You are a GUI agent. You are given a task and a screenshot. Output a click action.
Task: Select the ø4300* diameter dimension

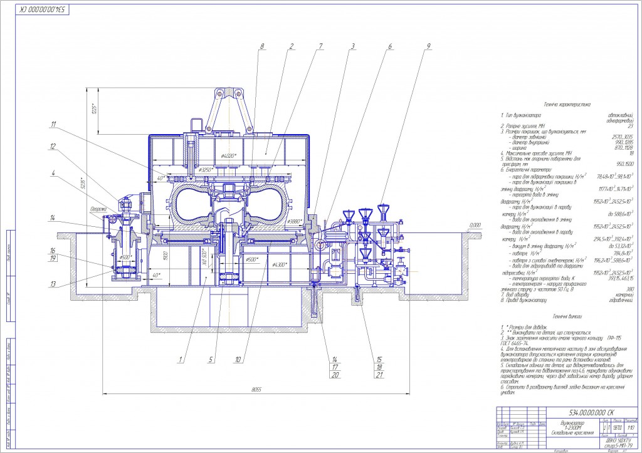pos(279,265)
